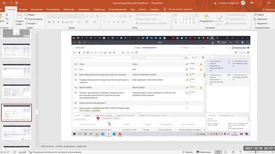Click Найти find button
Viewport: 275px width, 154px height.
tap(259, 15)
